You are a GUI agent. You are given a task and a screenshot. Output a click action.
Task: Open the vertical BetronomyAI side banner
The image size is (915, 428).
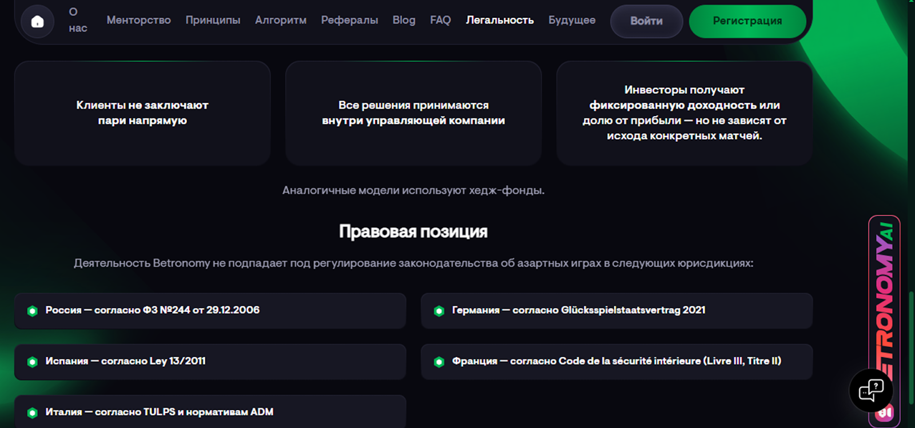point(884,297)
